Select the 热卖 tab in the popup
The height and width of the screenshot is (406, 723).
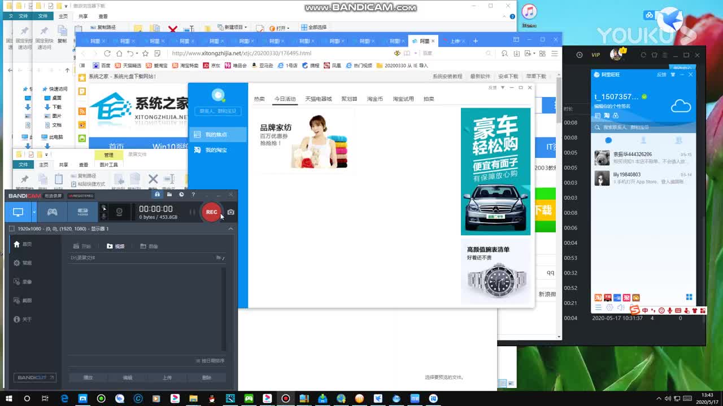[x=259, y=99]
